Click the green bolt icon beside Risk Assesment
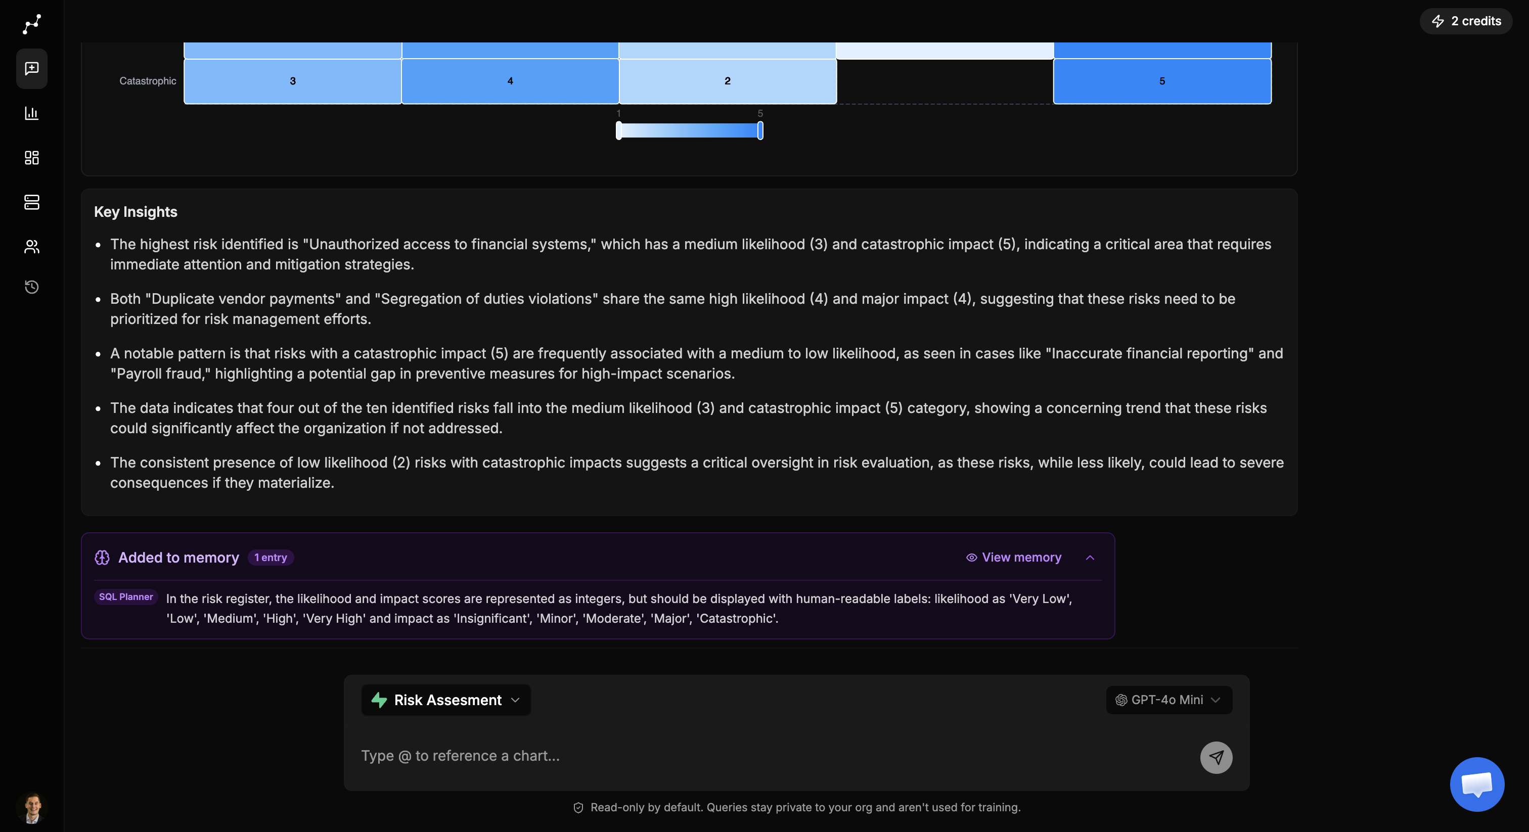This screenshot has height=832, width=1529. (x=379, y=700)
